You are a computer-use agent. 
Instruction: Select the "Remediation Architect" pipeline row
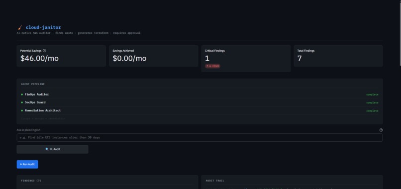click(200, 111)
